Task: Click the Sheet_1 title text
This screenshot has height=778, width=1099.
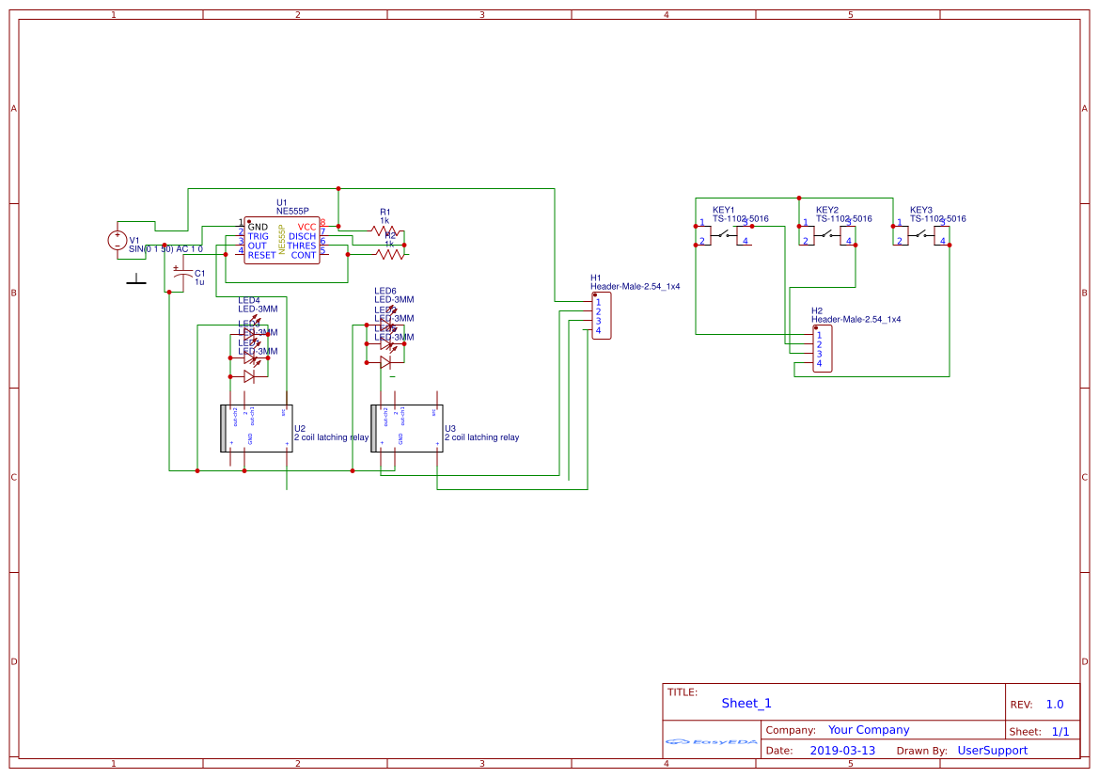Action: (746, 703)
